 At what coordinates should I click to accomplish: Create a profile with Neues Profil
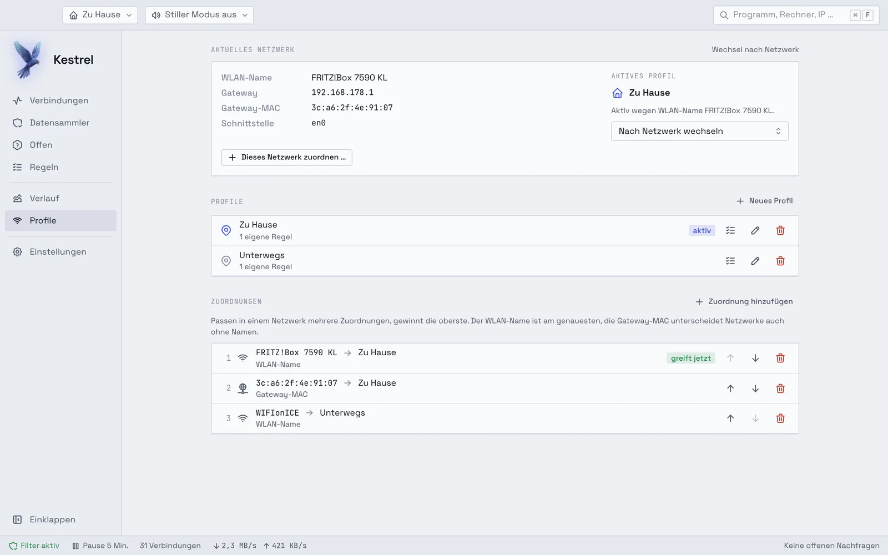765,201
